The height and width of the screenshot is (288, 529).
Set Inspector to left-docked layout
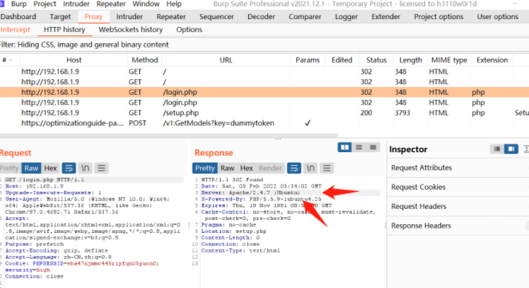click(x=497, y=149)
